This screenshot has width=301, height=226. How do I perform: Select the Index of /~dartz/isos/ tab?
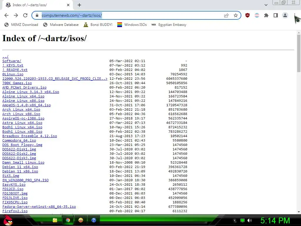coord(37,5)
